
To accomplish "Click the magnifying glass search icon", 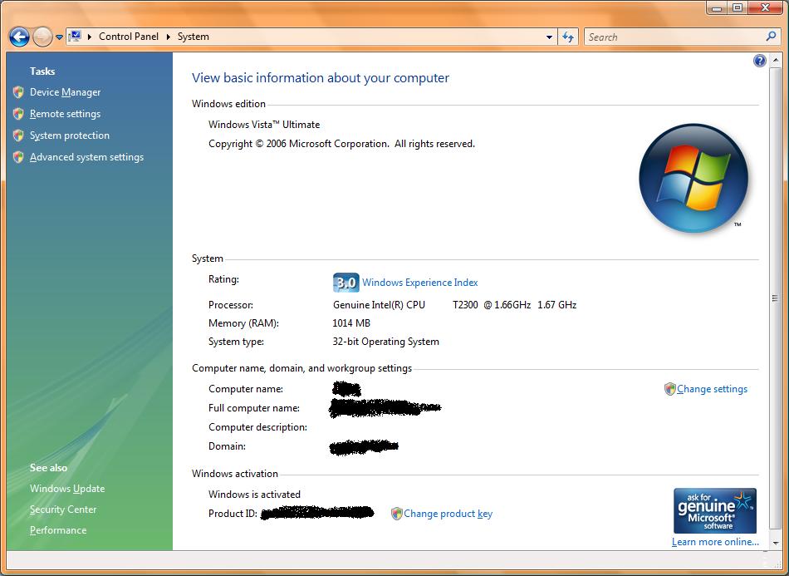I will (771, 37).
